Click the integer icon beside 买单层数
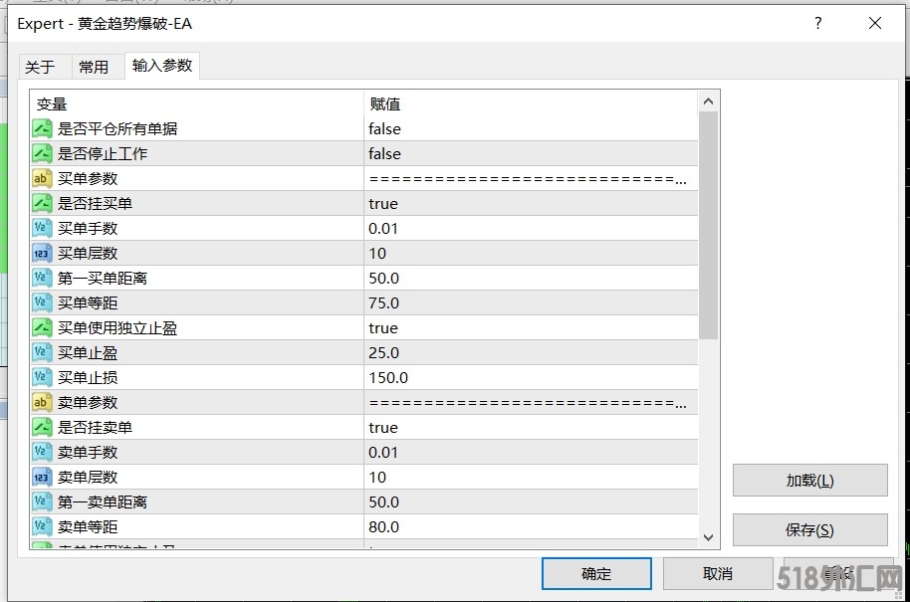Image resolution: width=910 pixels, height=602 pixels. [x=42, y=253]
